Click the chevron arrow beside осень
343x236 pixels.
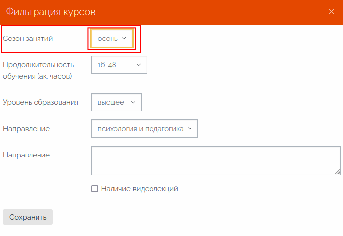(x=124, y=38)
